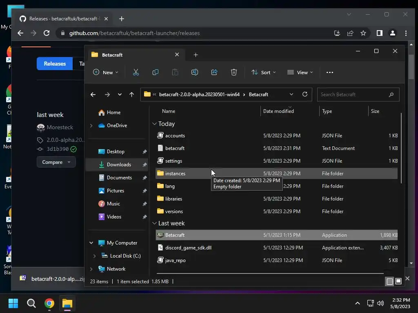Image resolution: width=418 pixels, height=313 pixels.
Task: Go up one folder level in Explorer
Action: click(x=132, y=95)
